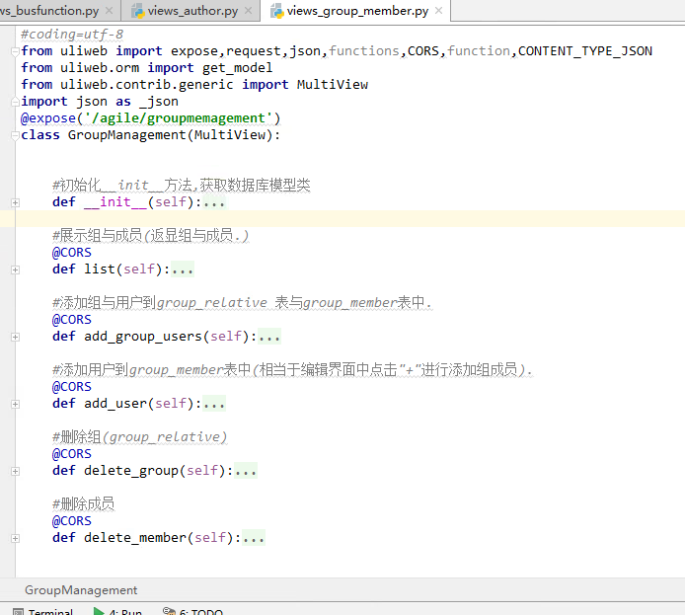Switch to the views_author.py tab
The height and width of the screenshot is (615, 685).
click(192, 11)
